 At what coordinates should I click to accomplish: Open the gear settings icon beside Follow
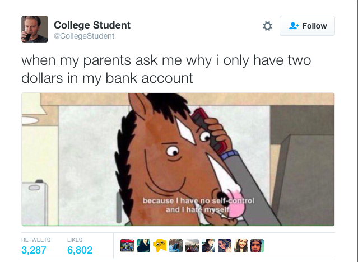pyautogui.click(x=267, y=26)
